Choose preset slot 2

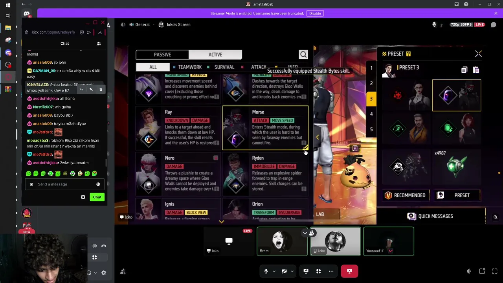coord(371,83)
